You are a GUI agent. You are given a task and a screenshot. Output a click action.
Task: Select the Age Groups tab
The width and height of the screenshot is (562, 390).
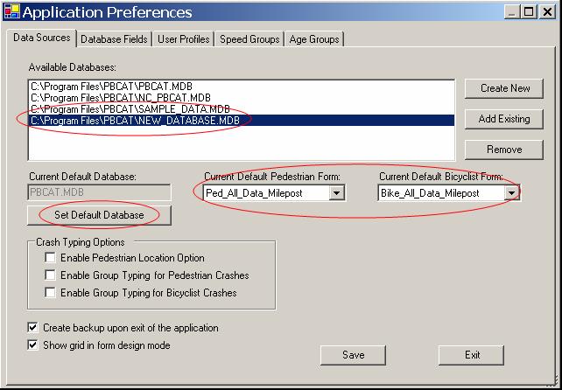point(314,39)
